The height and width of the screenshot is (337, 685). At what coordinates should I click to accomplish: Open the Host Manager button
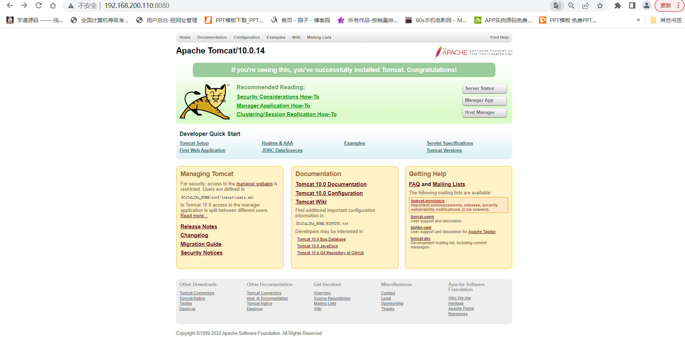pyautogui.click(x=484, y=113)
